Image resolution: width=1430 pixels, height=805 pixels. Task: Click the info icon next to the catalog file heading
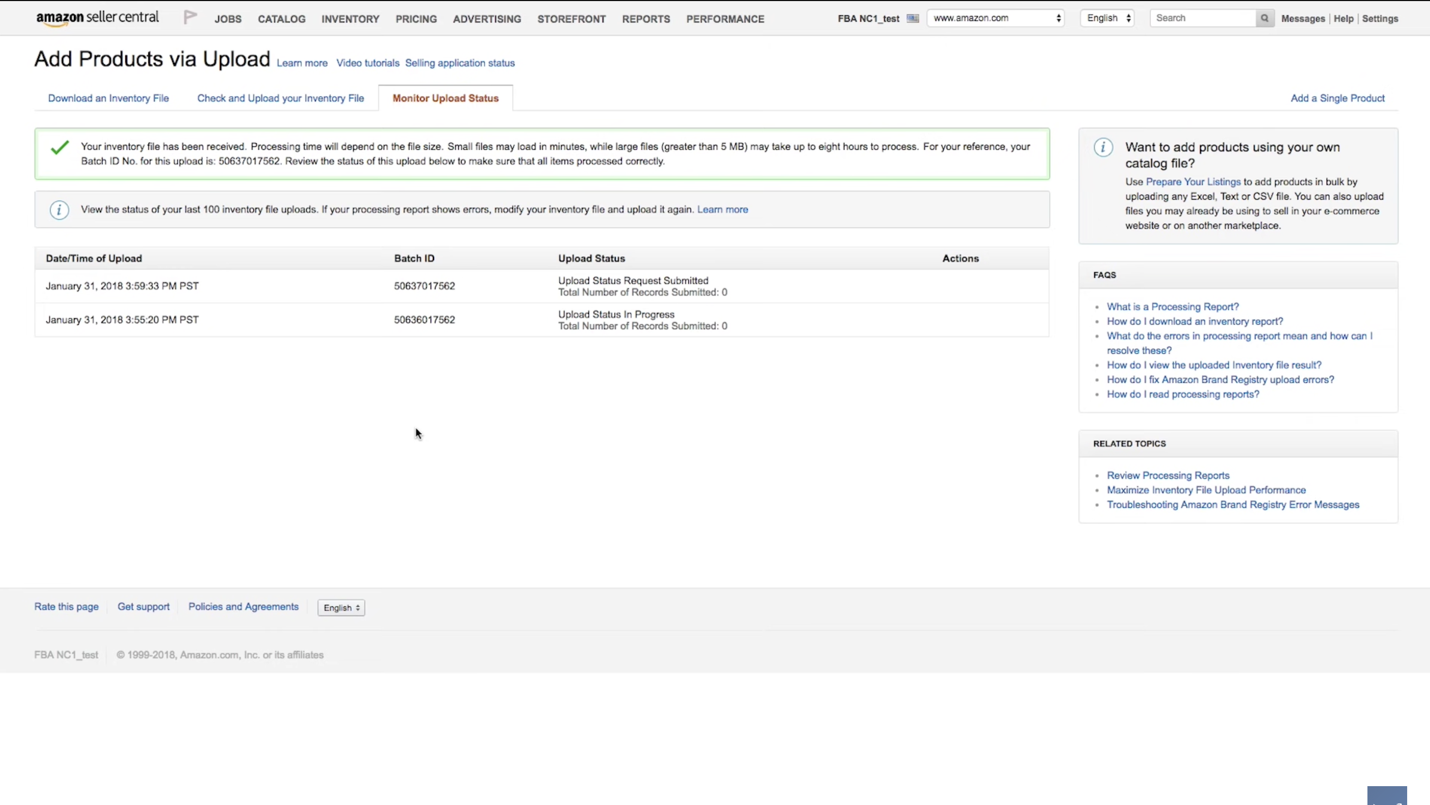click(x=1103, y=147)
